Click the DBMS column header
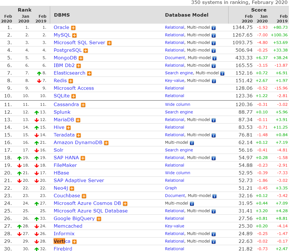 point(62,15)
